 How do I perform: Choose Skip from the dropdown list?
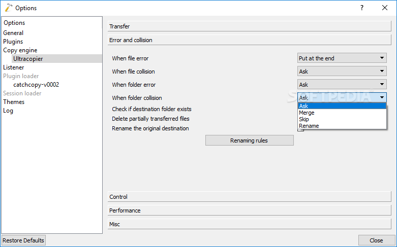tap(304, 119)
